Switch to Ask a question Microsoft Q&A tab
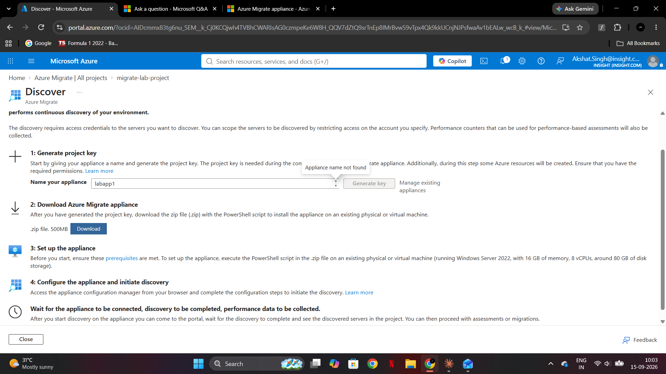 click(170, 9)
